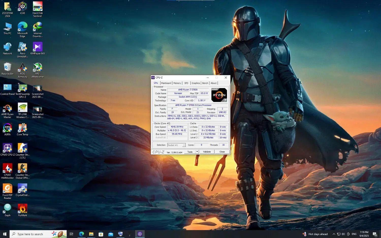Launch AMD Ryzen Master shortcut
Image resolution: width=381 pixels, height=238 pixels.
coord(7,111)
